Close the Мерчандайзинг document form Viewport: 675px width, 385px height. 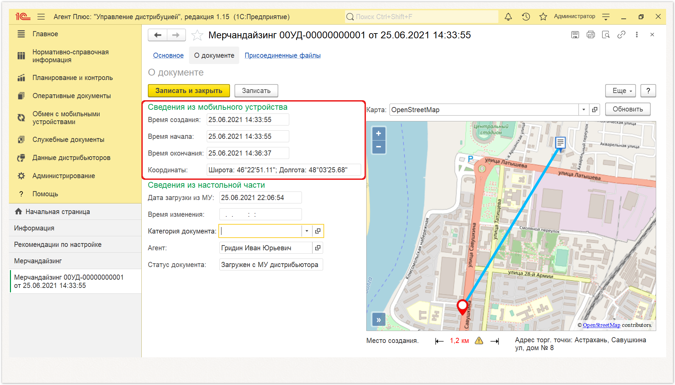pyautogui.click(x=652, y=35)
